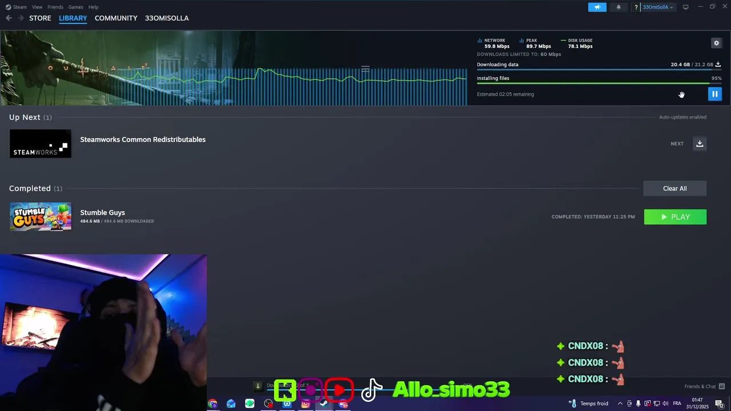Image resolution: width=731 pixels, height=411 pixels.
Task: Click the graph drag handle lines
Action: [365, 69]
